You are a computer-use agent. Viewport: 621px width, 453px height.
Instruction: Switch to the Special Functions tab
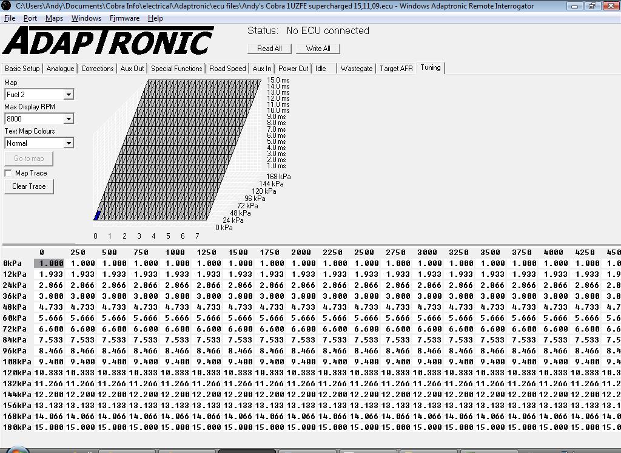[176, 68]
